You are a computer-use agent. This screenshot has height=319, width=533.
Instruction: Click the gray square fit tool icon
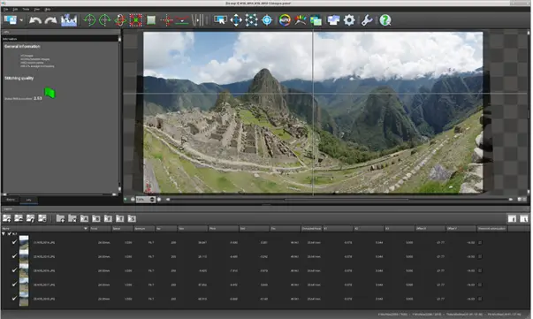(151, 20)
